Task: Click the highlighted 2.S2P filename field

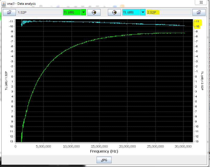Action: [x=169, y=12]
